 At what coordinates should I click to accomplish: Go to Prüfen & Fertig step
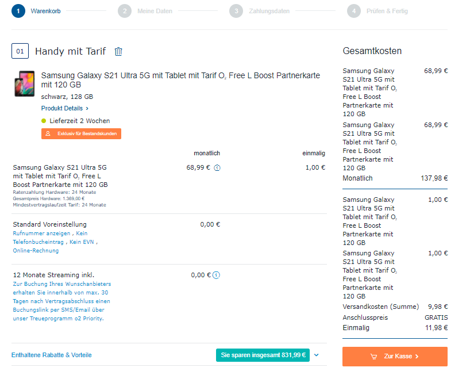click(387, 11)
